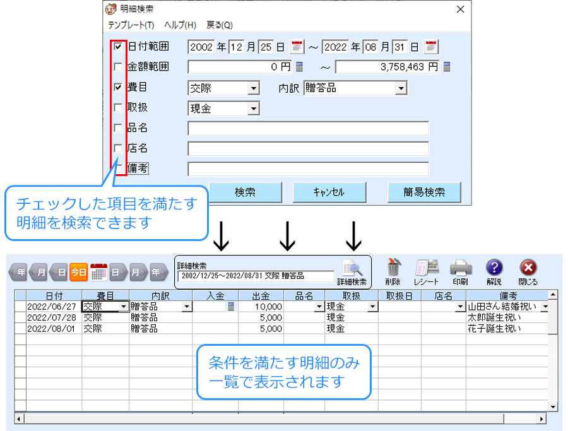The height and width of the screenshot is (431, 568).
Task: Click the 品名 search text field
Action: point(308,129)
